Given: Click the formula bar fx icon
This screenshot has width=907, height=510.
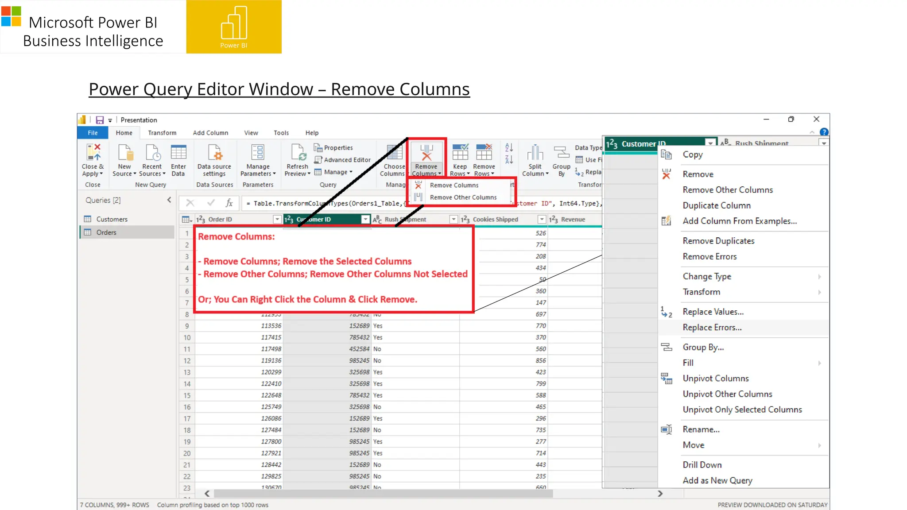Looking at the screenshot, I should [229, 203].
